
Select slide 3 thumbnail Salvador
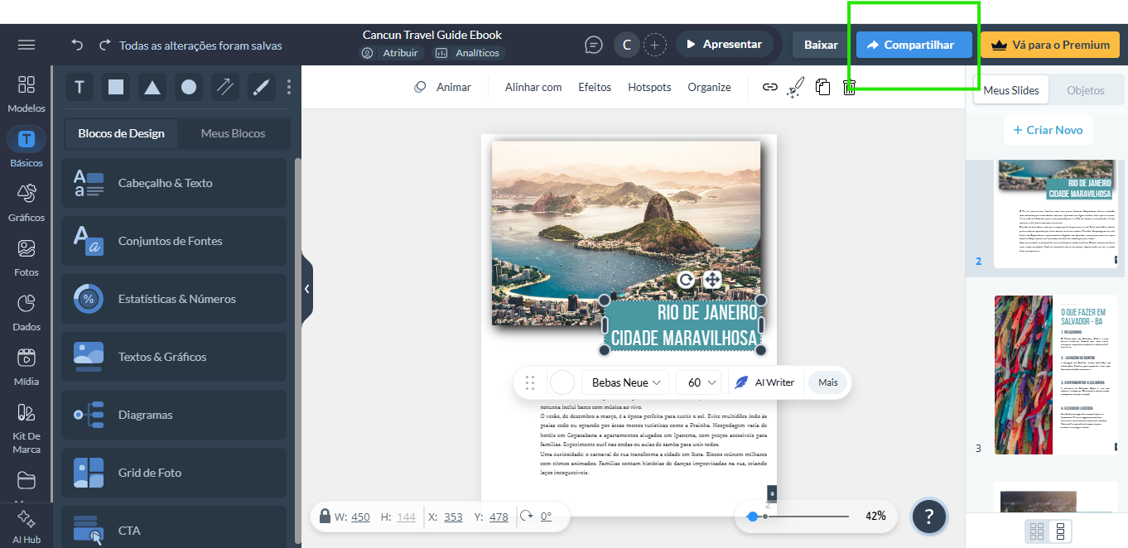pos(1056,374)
